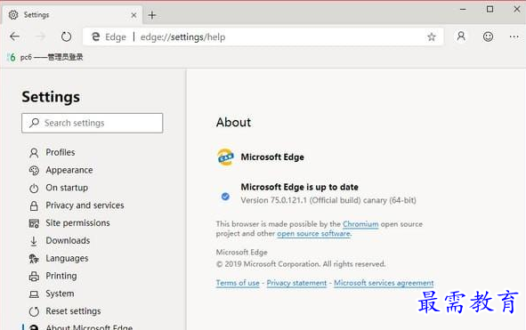526x330 pixels.
Task: Click the pc6 bookmark in favorites bar
Action: click(45, 57)
